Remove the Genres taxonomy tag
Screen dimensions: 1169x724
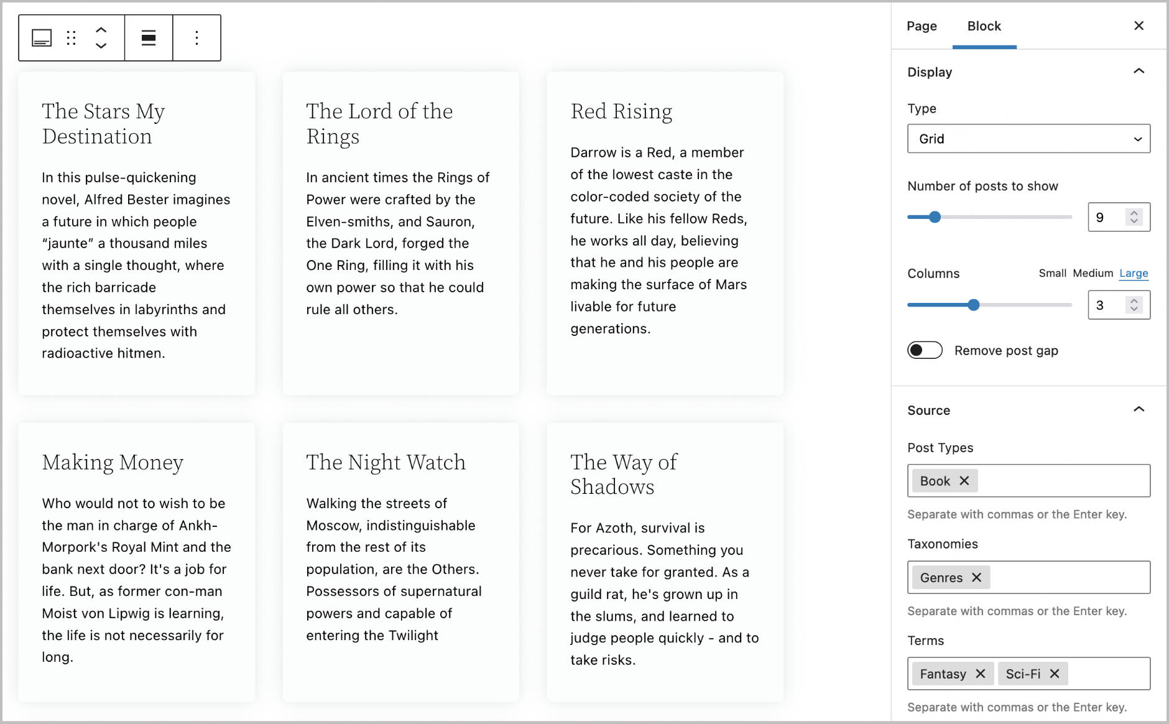click(x=976, y=578)
